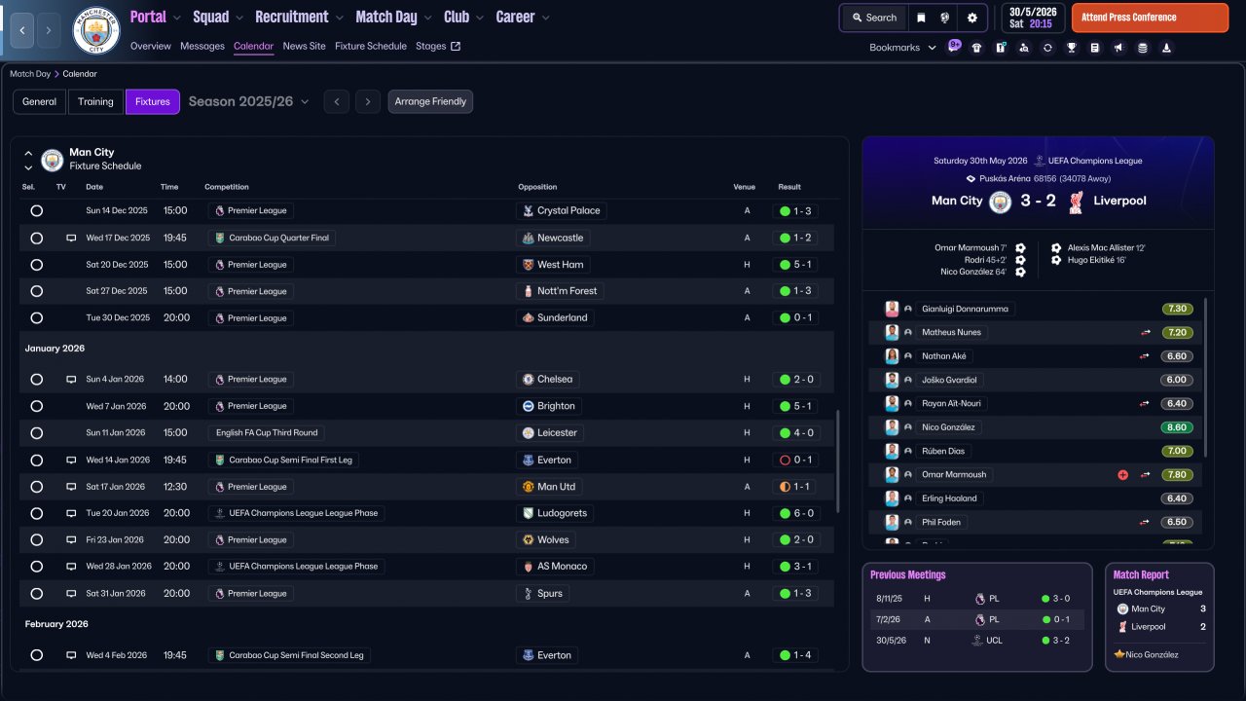1246x701 pixels.
Task: Select the radio button for AS Monaco fixture
Action: (36, 567)
